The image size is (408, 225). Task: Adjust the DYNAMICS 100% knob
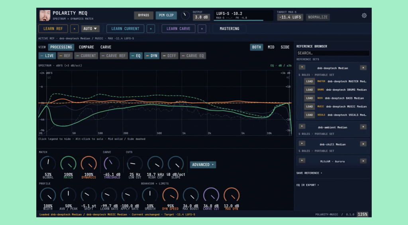[x=89, y=164]
